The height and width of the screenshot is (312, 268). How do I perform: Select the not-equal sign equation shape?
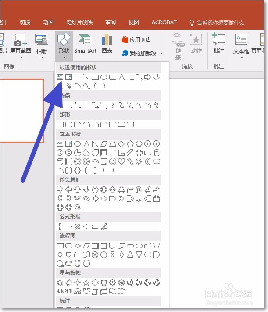(104, 226)
